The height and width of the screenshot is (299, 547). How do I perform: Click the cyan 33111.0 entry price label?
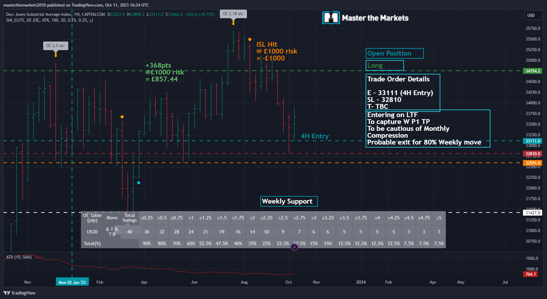coord(533,141)
